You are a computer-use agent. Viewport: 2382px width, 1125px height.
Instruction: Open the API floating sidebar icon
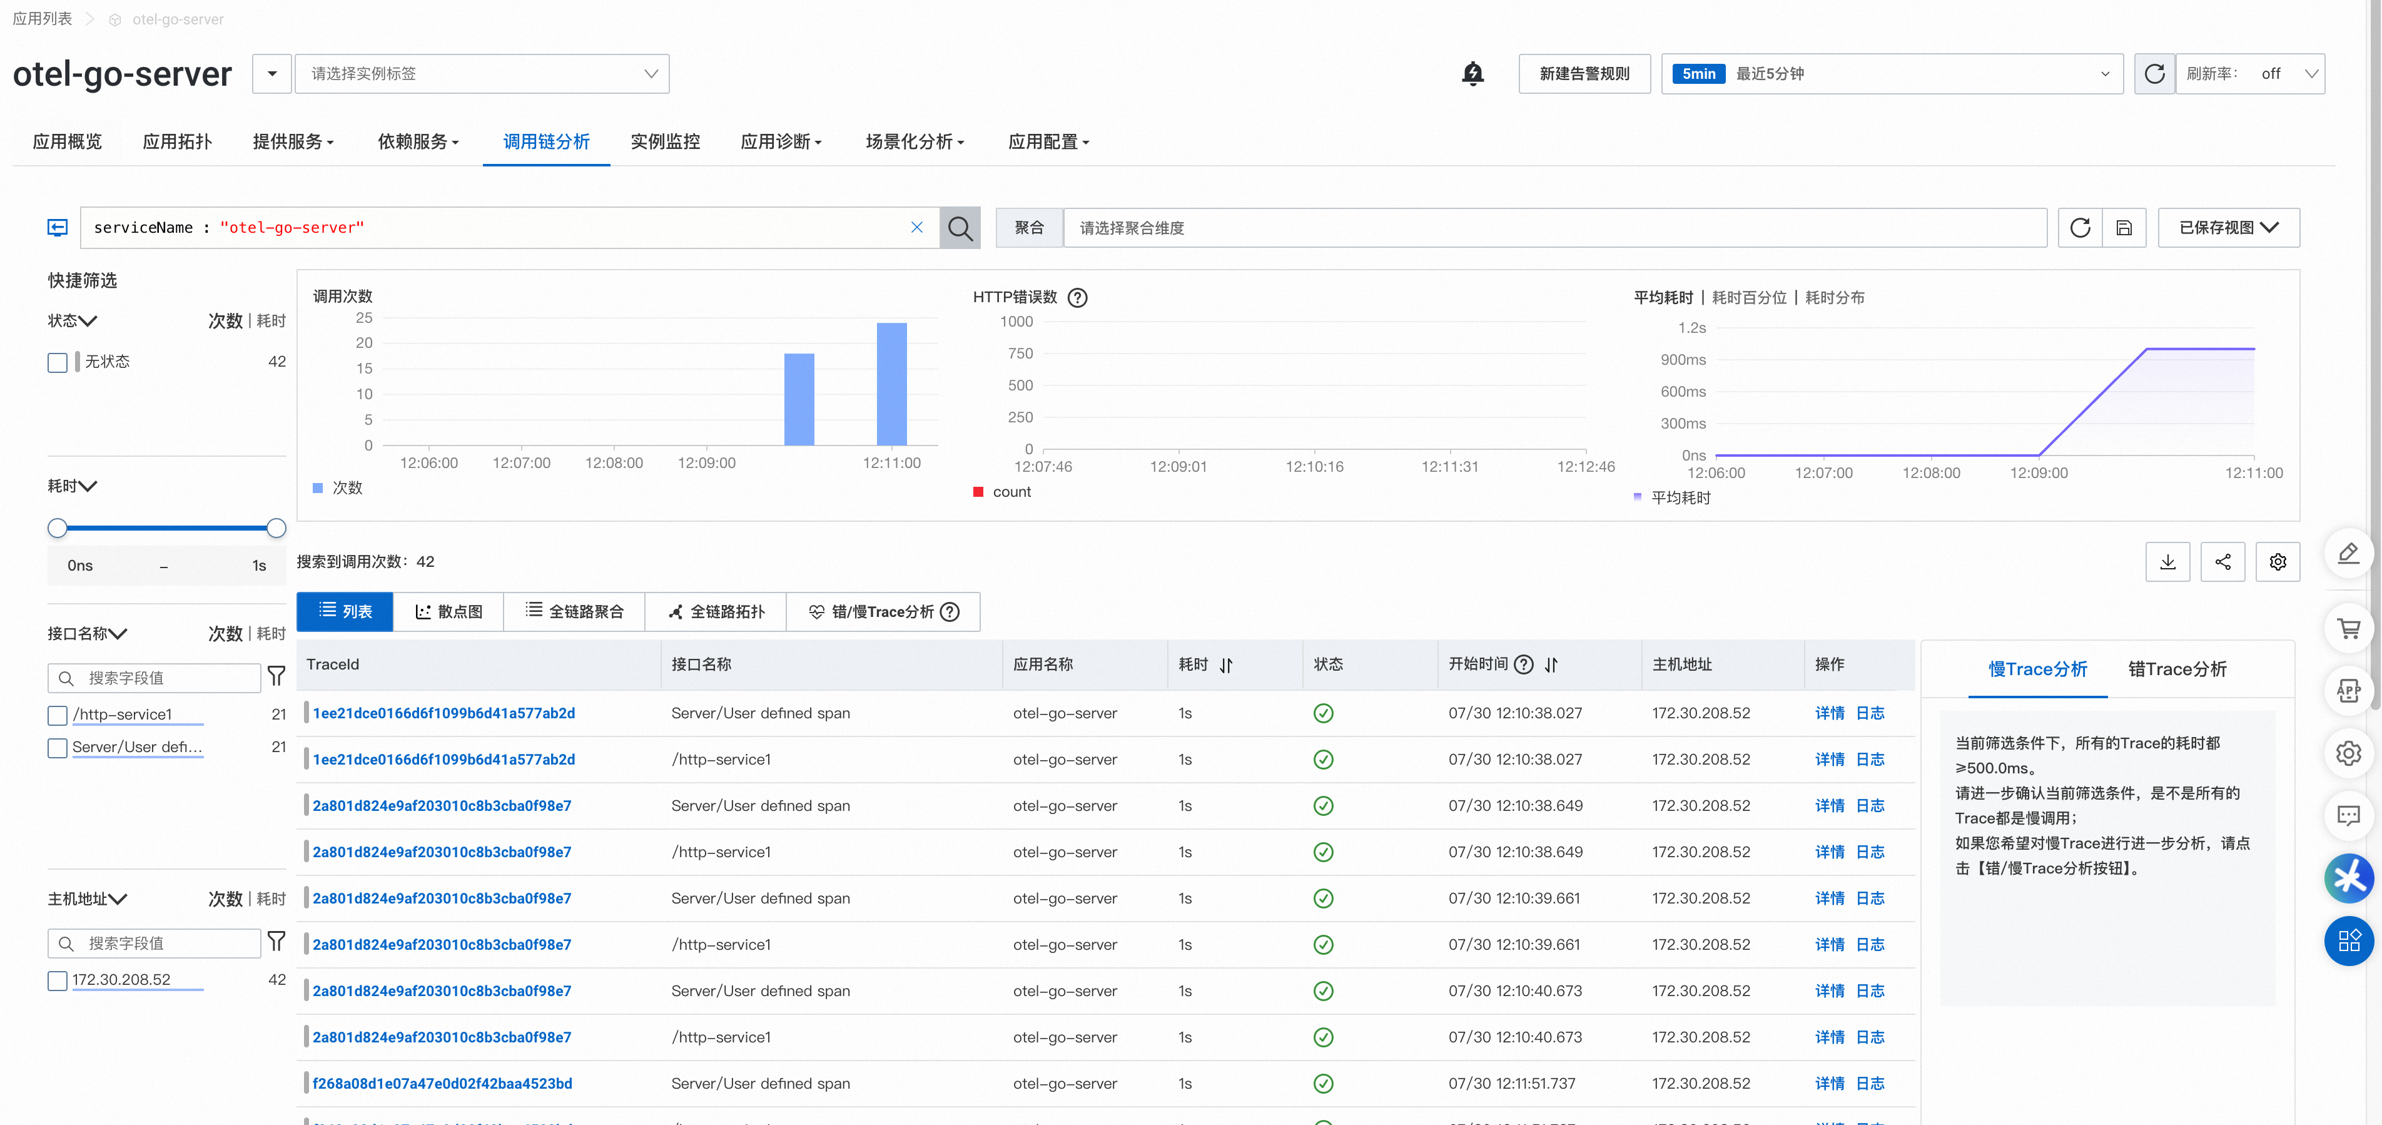2349,690
